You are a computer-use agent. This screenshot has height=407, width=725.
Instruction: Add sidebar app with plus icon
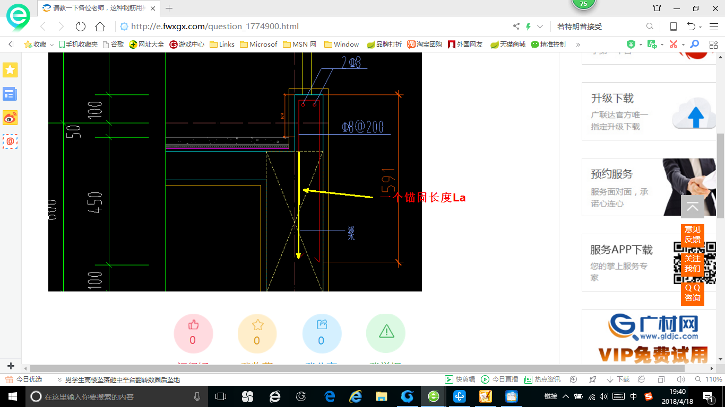tap(11, 366)
